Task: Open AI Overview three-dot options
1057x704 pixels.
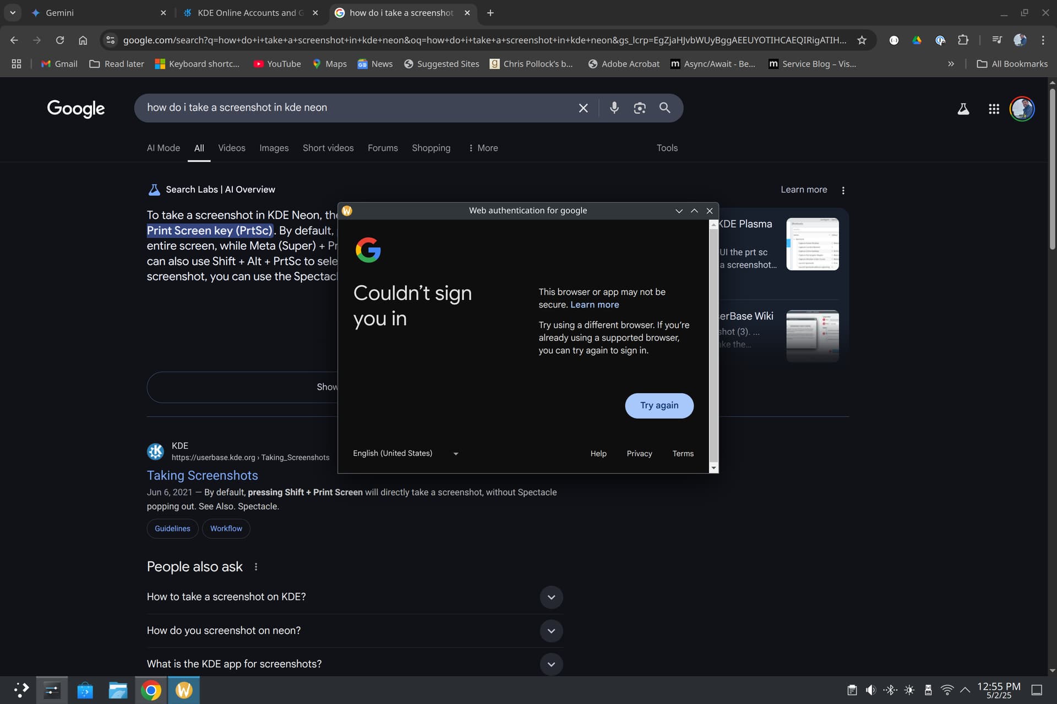Action: [843, 190]
